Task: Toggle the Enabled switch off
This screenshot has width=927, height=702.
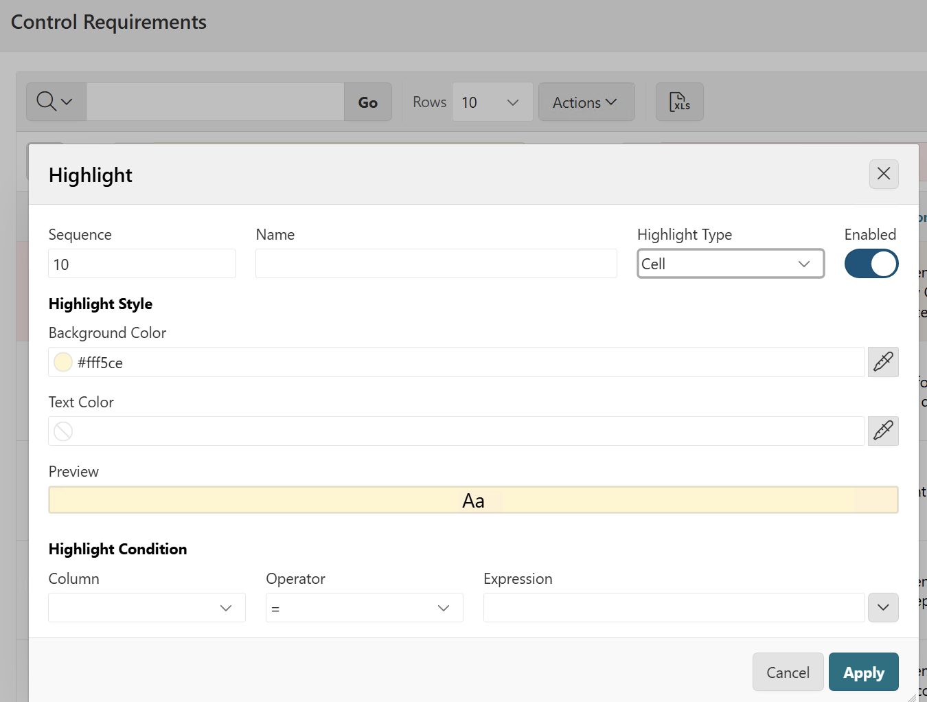Action: [x=871, y=264]
